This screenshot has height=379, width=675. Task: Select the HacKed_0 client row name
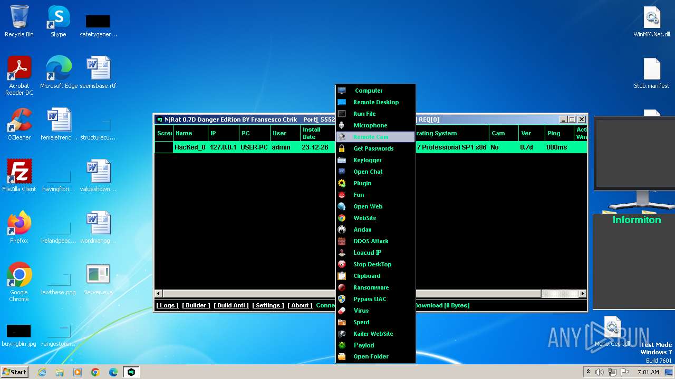[x=190, y=147]
